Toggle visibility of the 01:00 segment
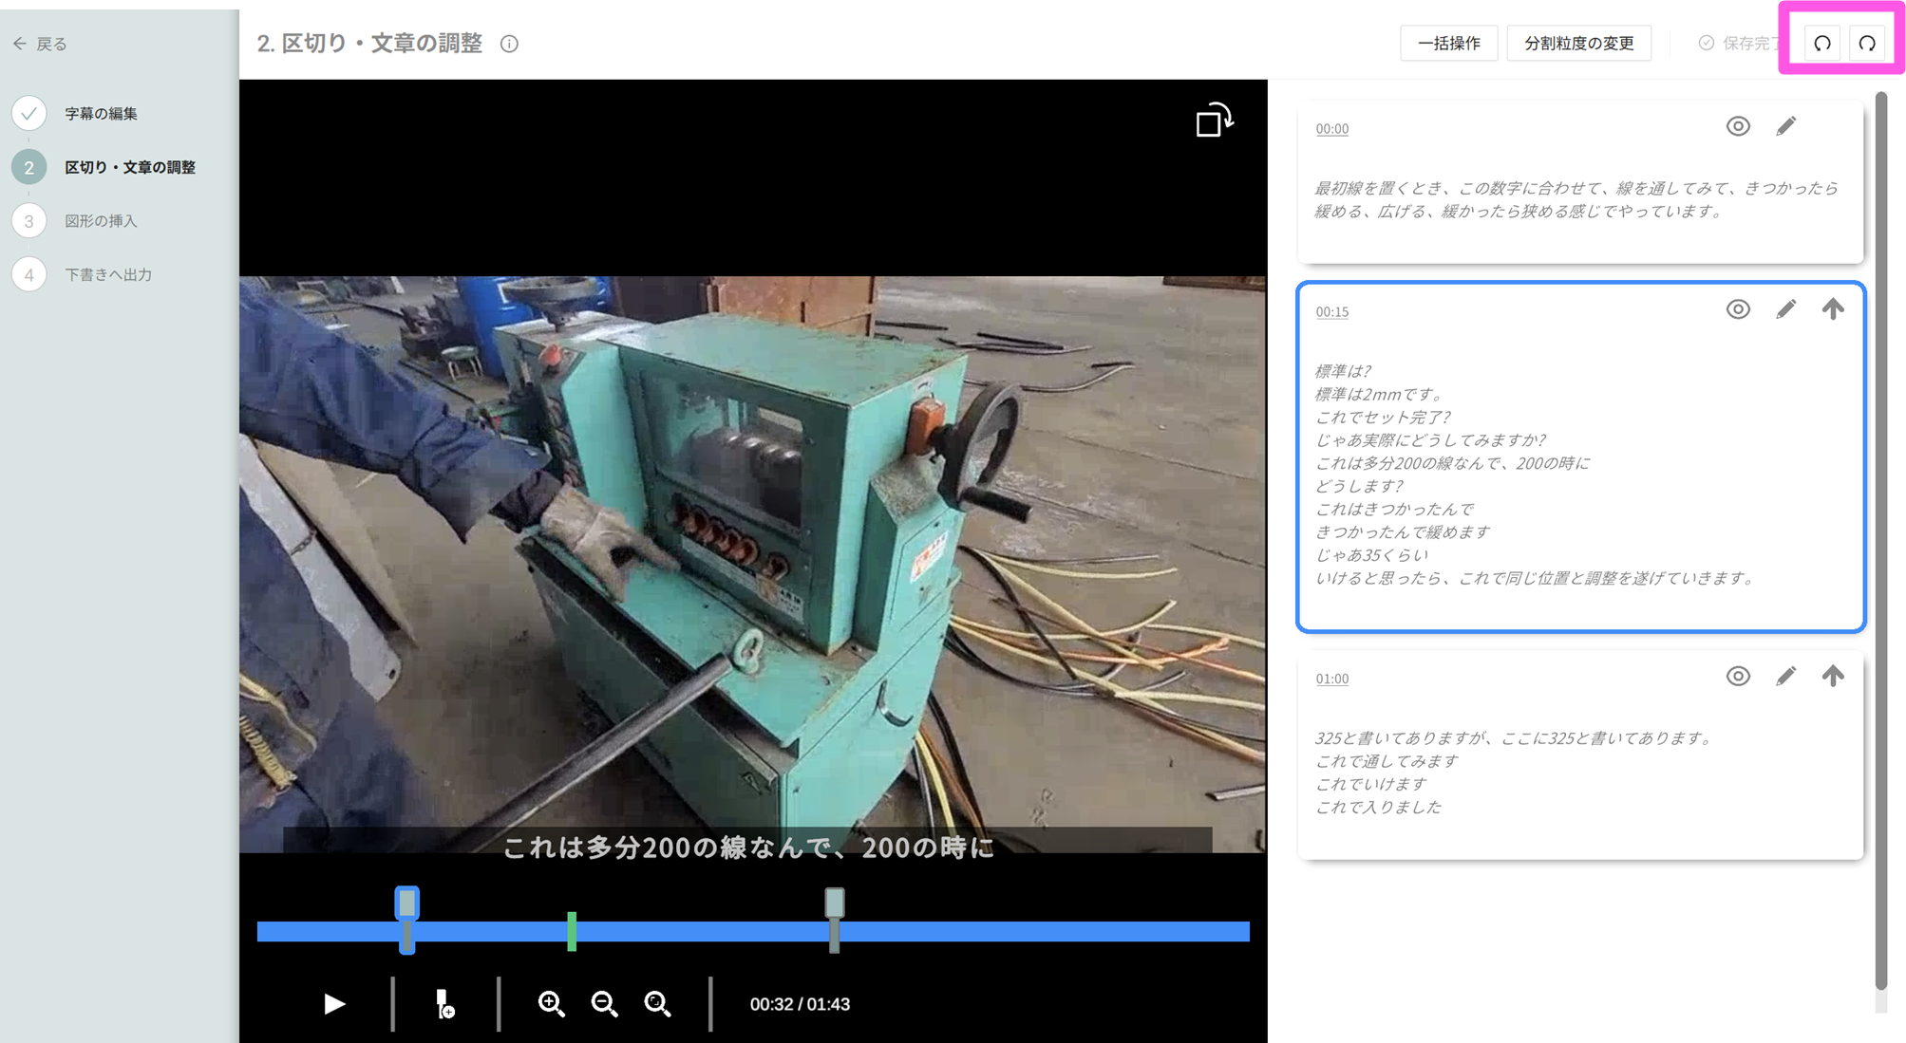This screenshot has height=1043, width=1906. (1737, 676)
